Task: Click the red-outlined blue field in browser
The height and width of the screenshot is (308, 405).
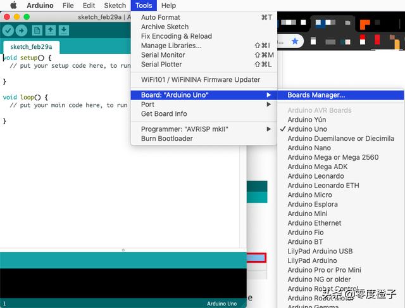Action: (256, 258)
